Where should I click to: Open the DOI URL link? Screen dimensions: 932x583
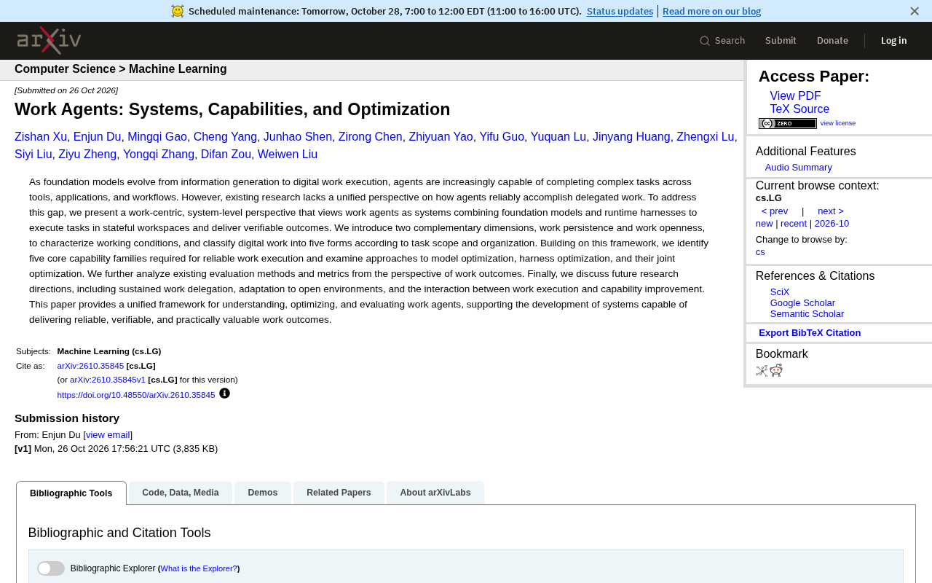[136, 395]
